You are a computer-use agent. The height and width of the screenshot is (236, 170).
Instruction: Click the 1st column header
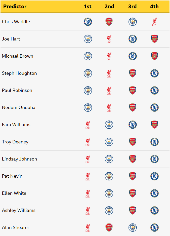coord(88,7)
